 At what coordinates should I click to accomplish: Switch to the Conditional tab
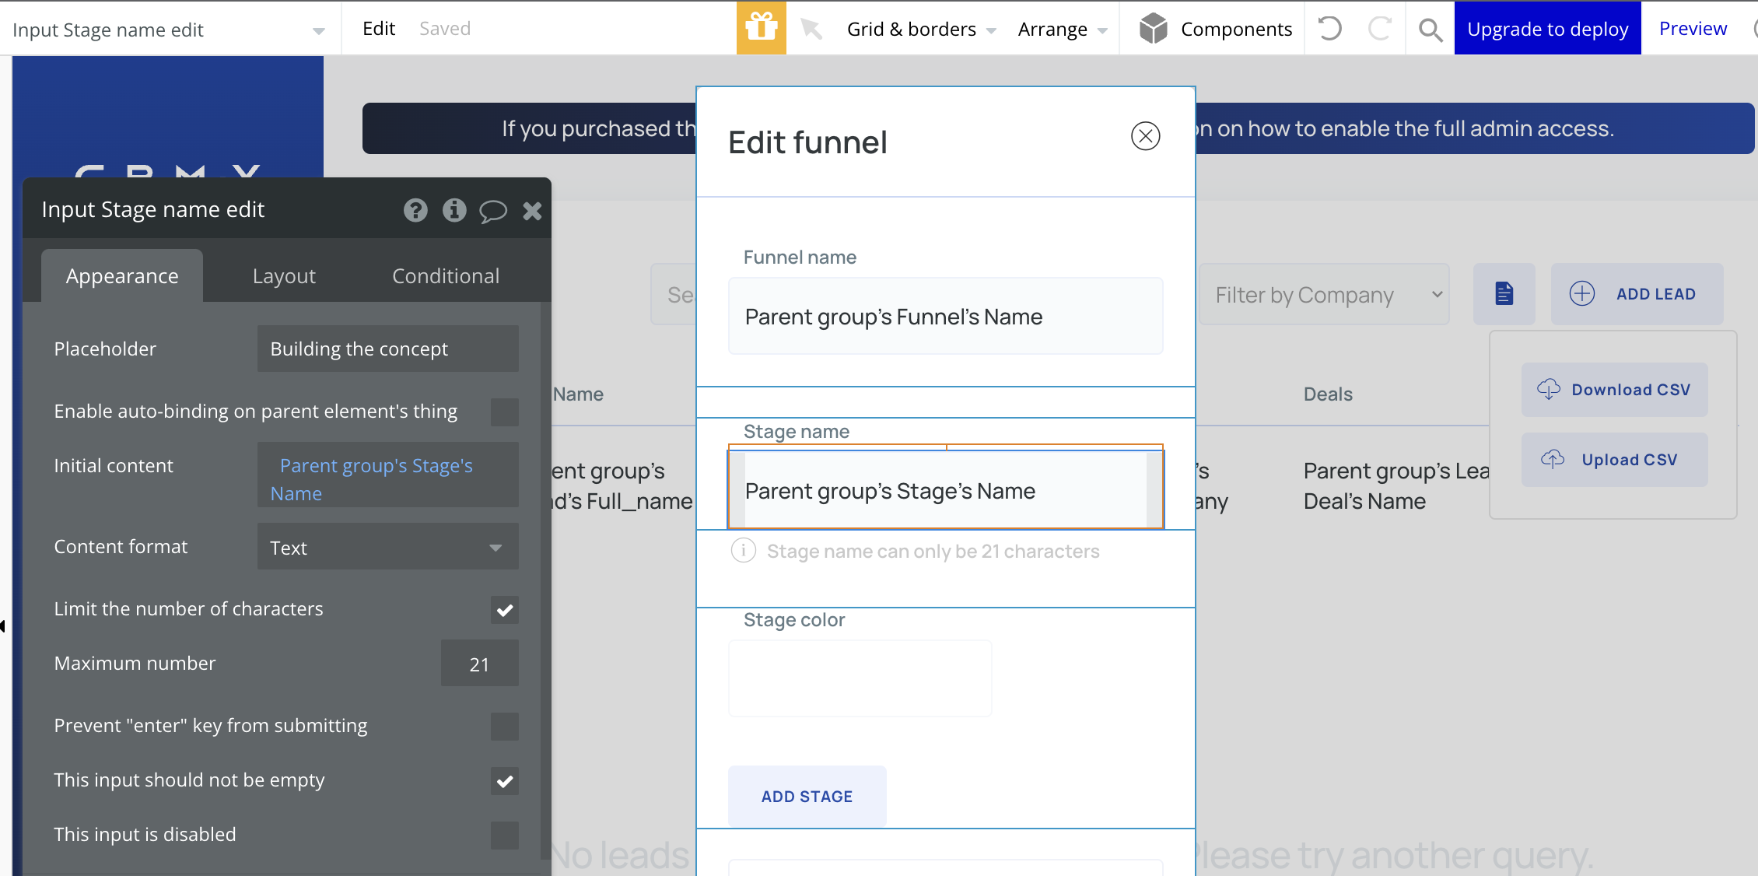coord(445,275)
